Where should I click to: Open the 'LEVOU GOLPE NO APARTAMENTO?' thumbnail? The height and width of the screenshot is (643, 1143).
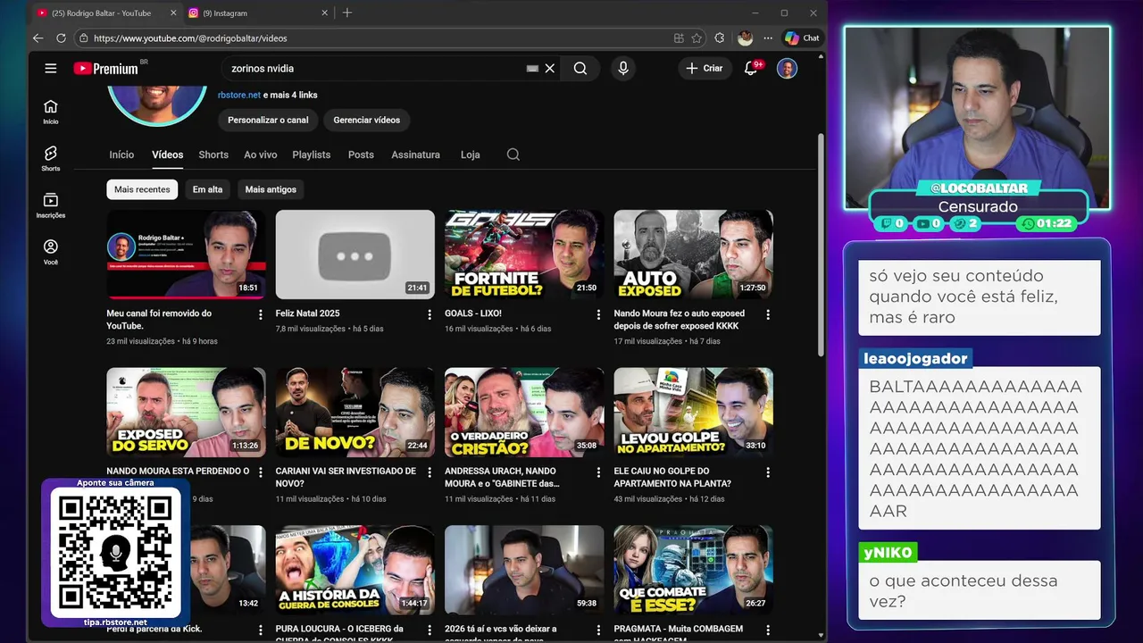point(694,413)
